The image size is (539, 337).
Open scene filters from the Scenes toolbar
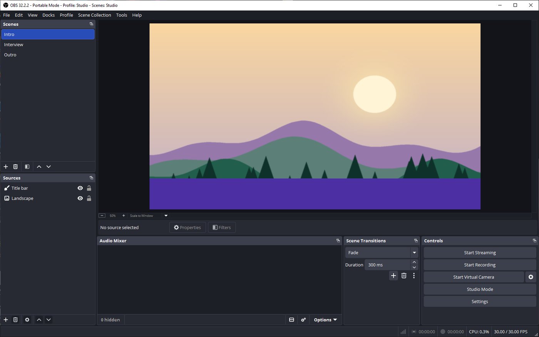tap(27, 167)
